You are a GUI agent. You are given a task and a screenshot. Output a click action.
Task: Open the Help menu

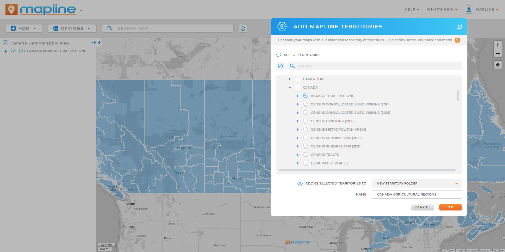(412, 9)
